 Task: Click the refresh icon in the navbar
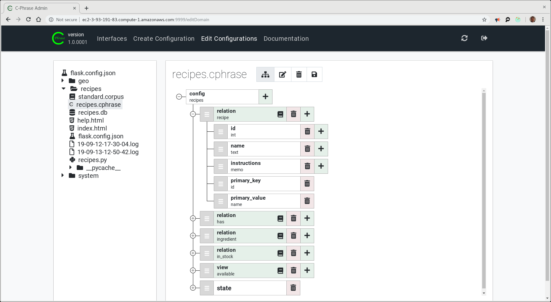464,38
